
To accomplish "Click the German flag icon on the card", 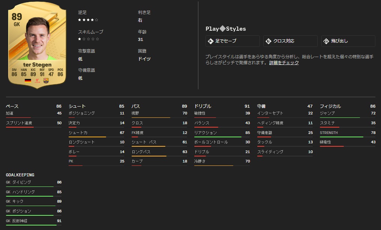I will click(x=27, y=80).
